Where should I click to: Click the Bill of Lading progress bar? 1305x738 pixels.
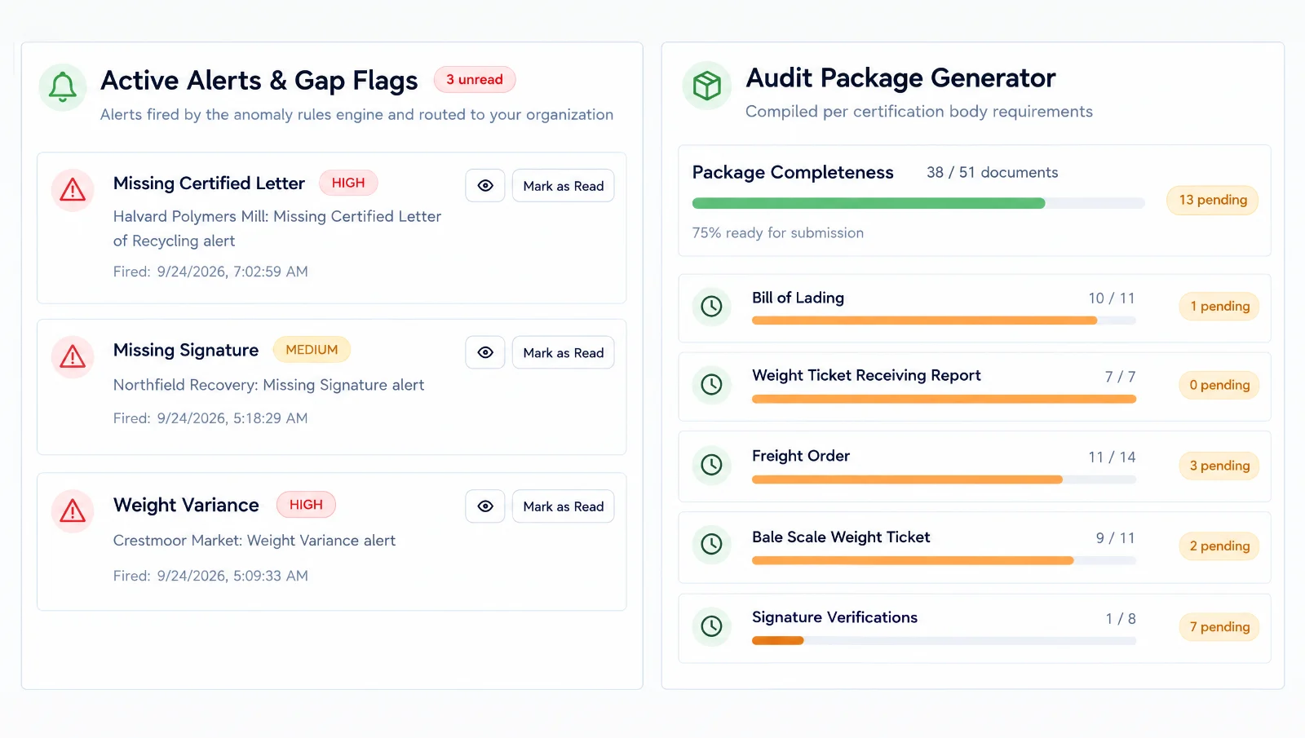[944, 320]
